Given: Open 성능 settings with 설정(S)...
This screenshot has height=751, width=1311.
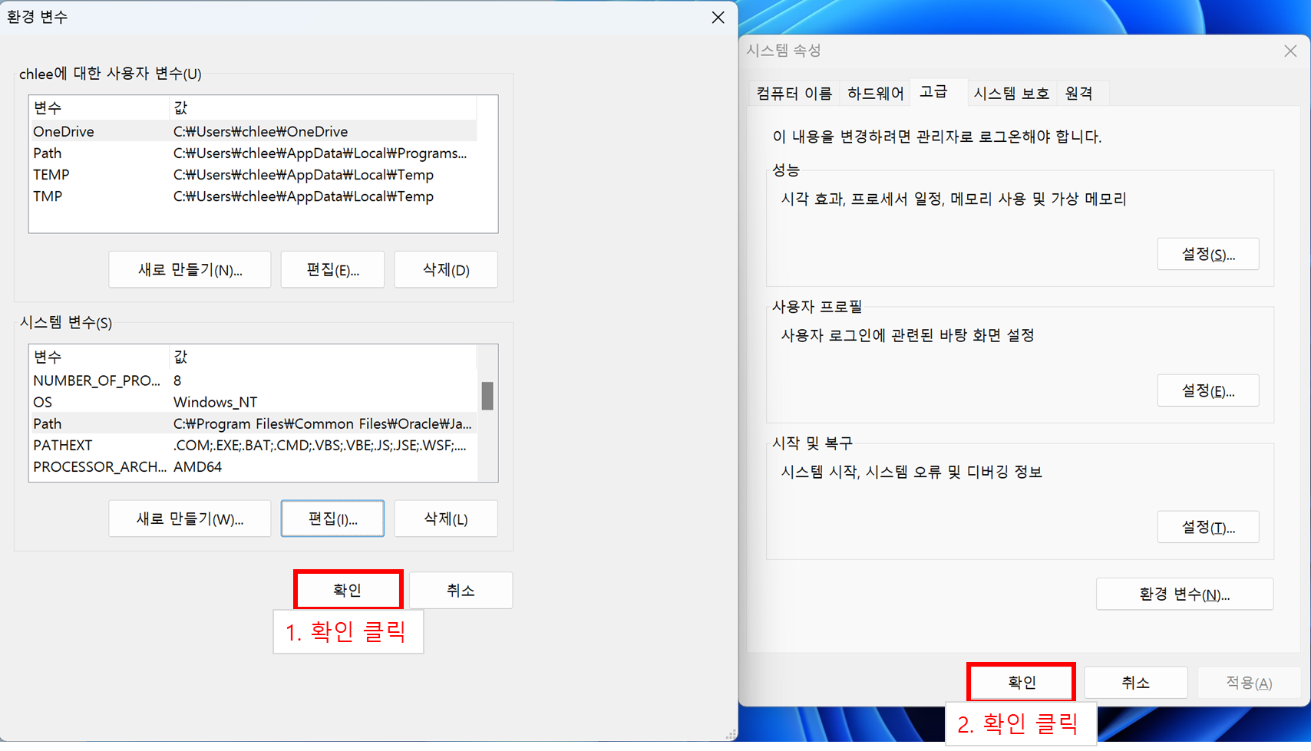Looking at the screenshot, I should coord(1208,254).
